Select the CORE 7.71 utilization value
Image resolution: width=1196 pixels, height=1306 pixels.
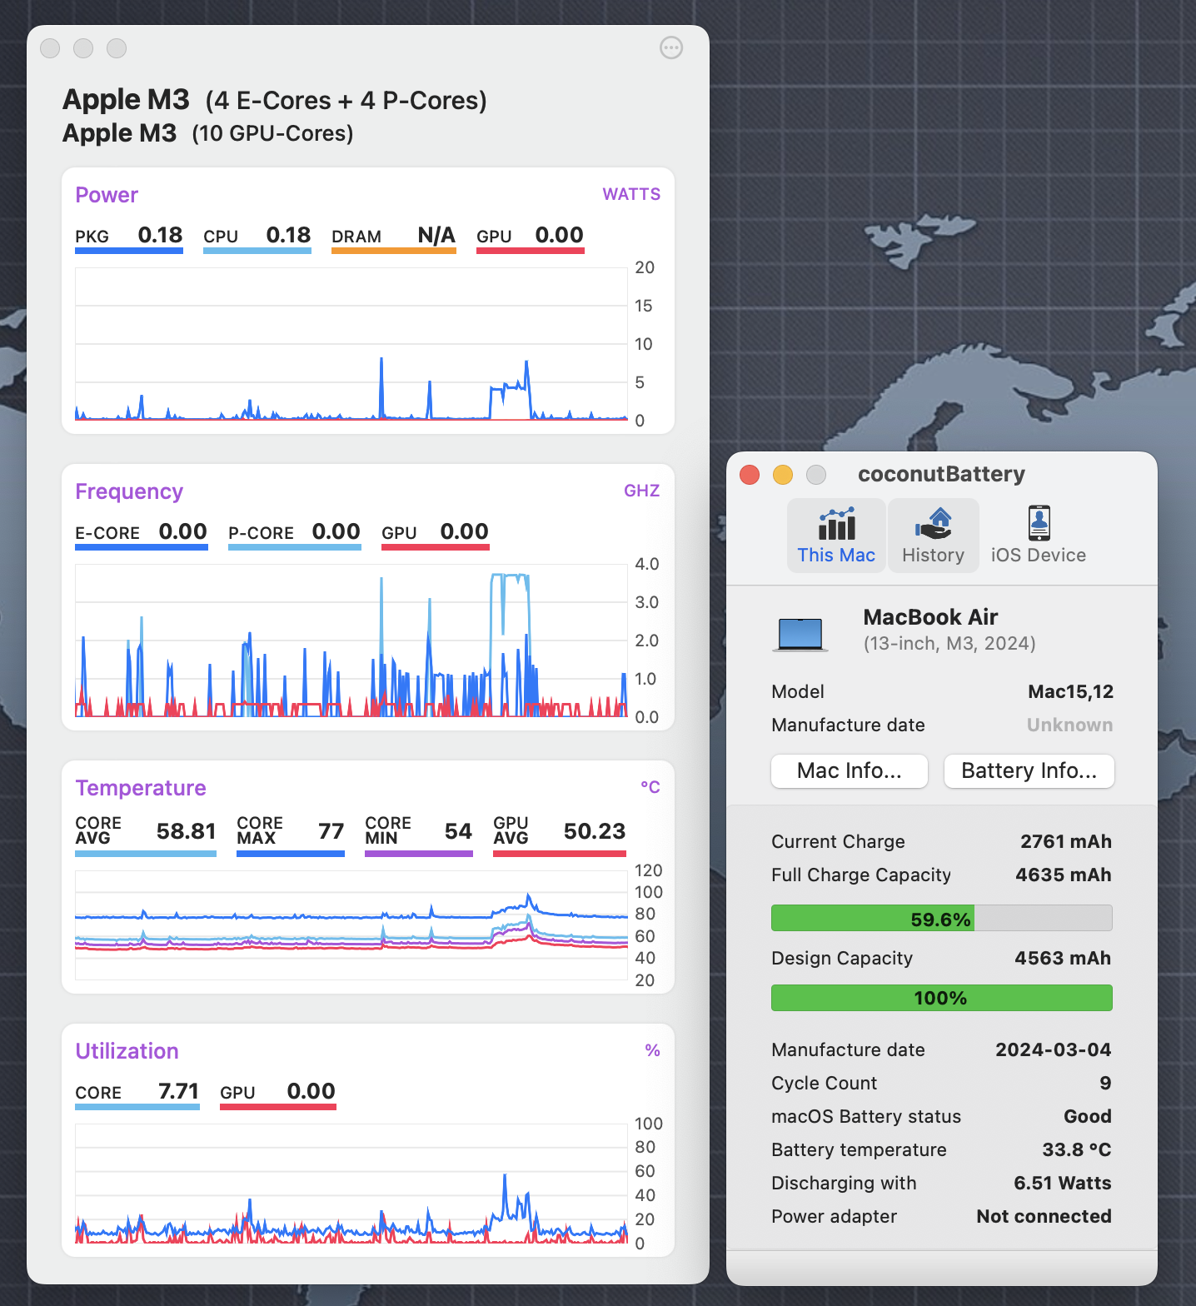[x=137, y=1094]
